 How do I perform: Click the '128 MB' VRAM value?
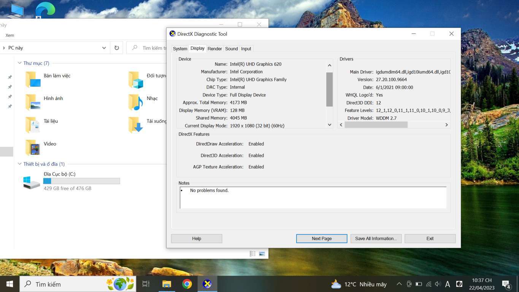pyautogui.click(x=237, y=111)
